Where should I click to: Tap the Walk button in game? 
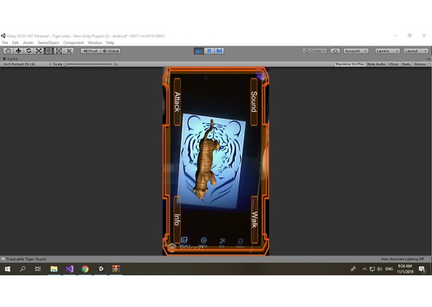tap(254, 220)
